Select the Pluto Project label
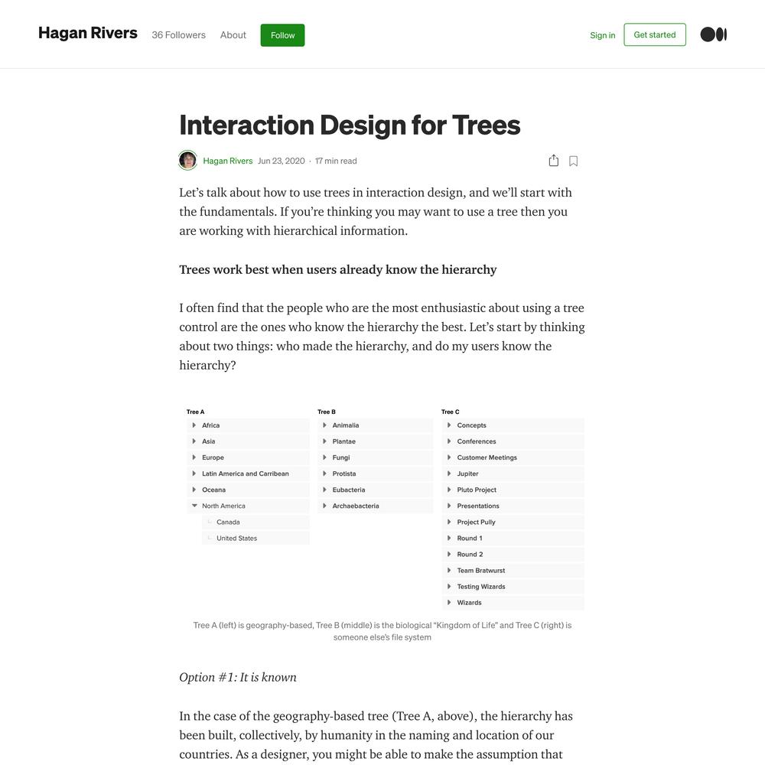Screen dimensions: 765x765 (x=477, y=490)
